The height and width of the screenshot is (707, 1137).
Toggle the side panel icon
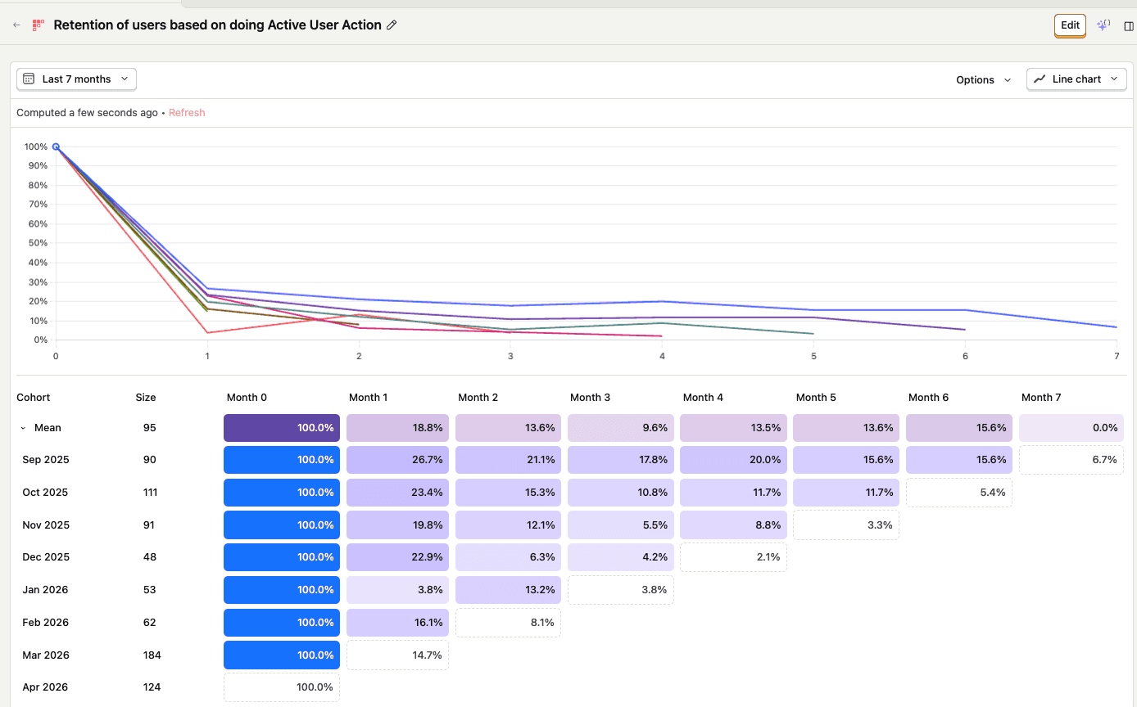click(x=1129, y=25)
